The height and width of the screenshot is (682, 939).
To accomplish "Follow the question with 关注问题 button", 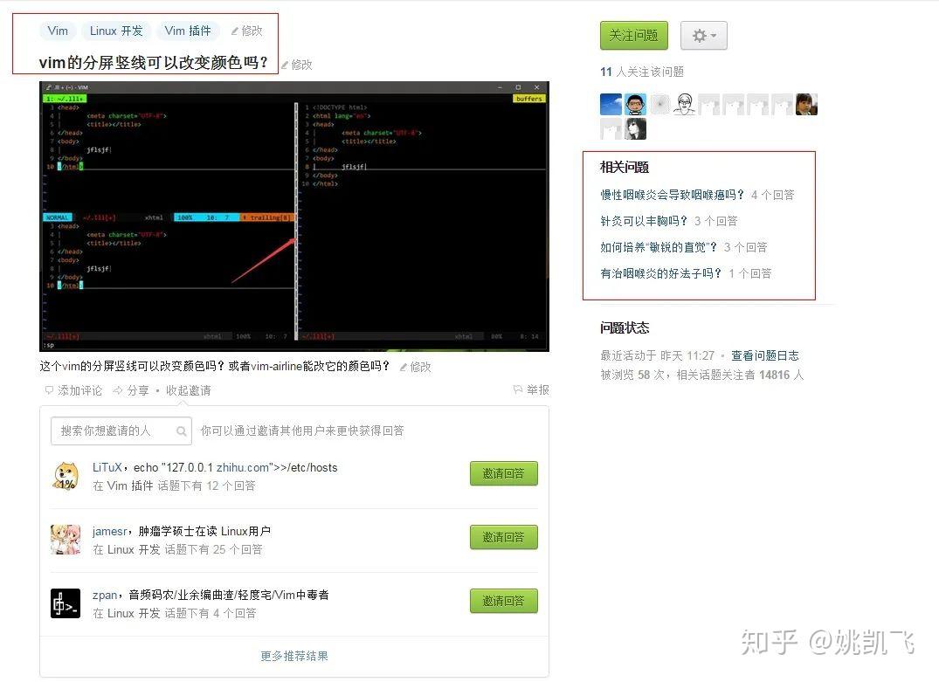I will 633,35.
